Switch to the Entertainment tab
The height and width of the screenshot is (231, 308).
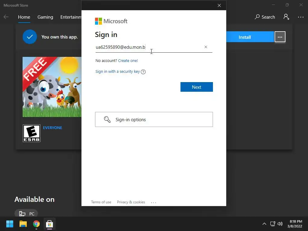[71, 17]
